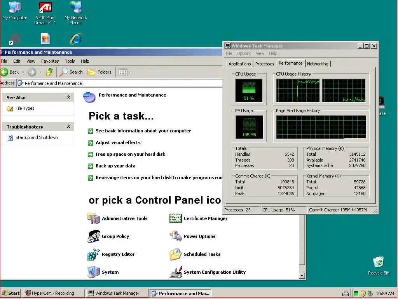Viewport: 398px width, 299px height.
Task: Click the Address bar field
Action: [x=119, y=83]
